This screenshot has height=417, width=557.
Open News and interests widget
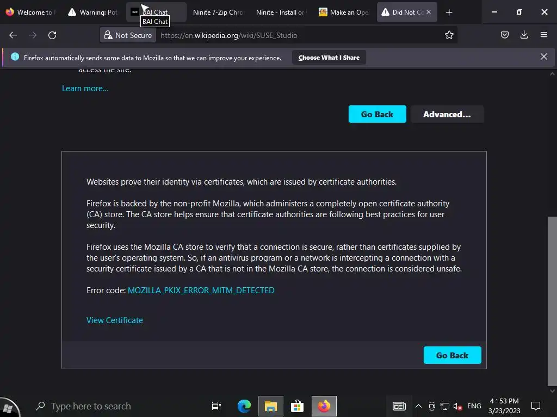pos(399,406)
